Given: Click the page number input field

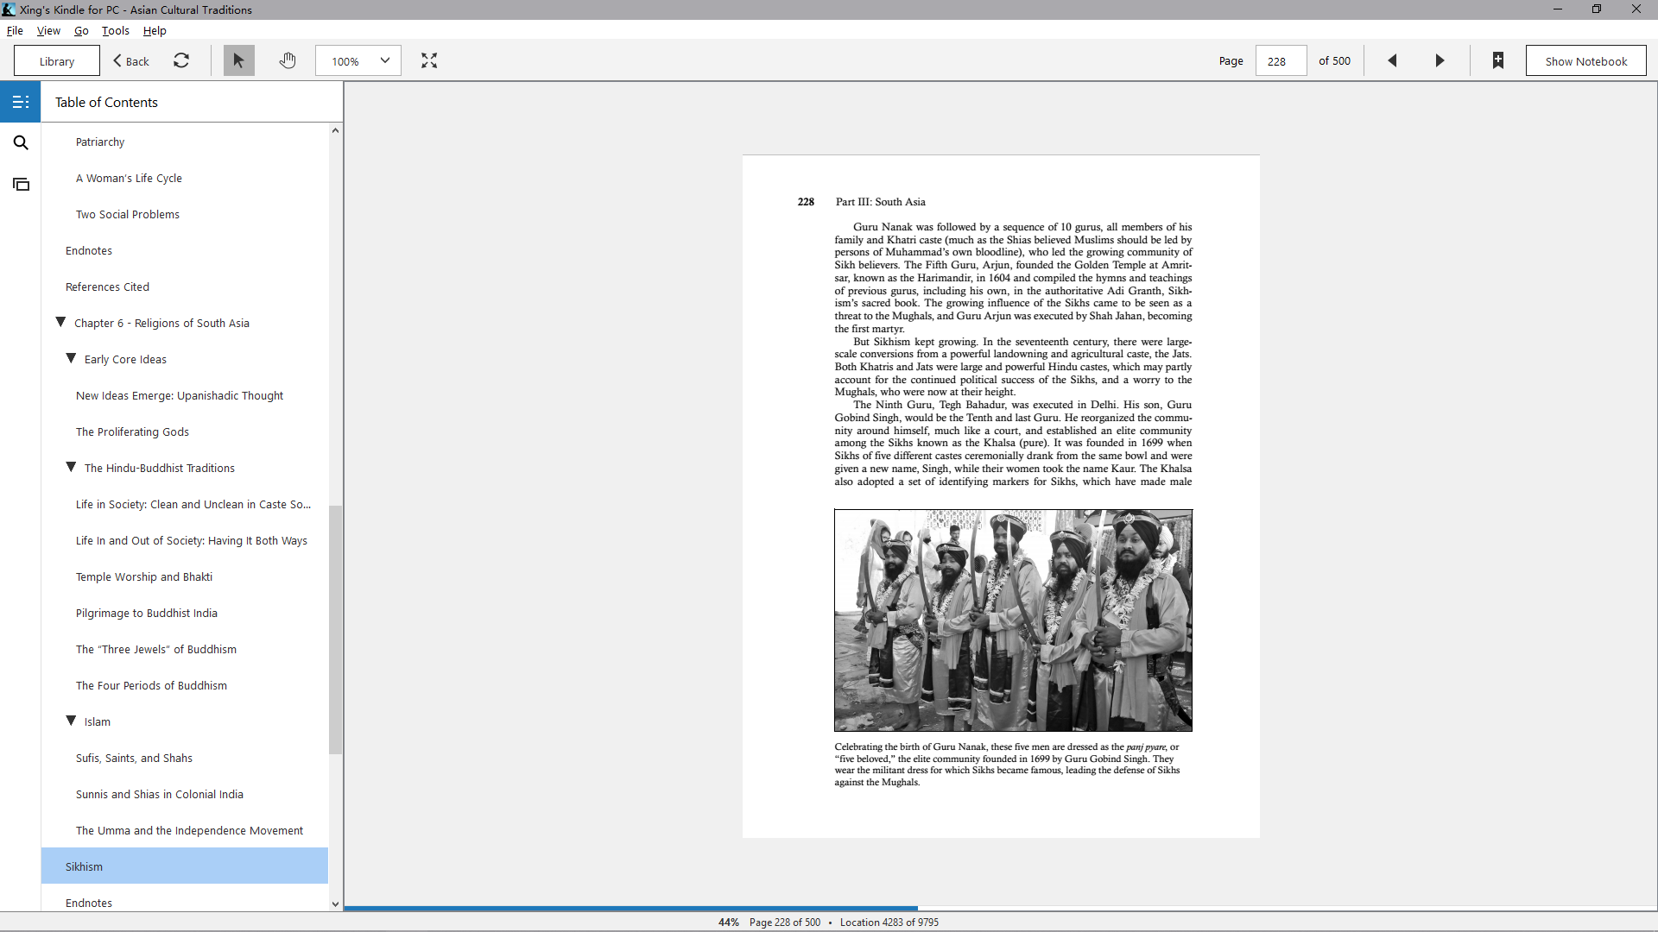Looking at the screenshot, I should tap(1281, 60).
